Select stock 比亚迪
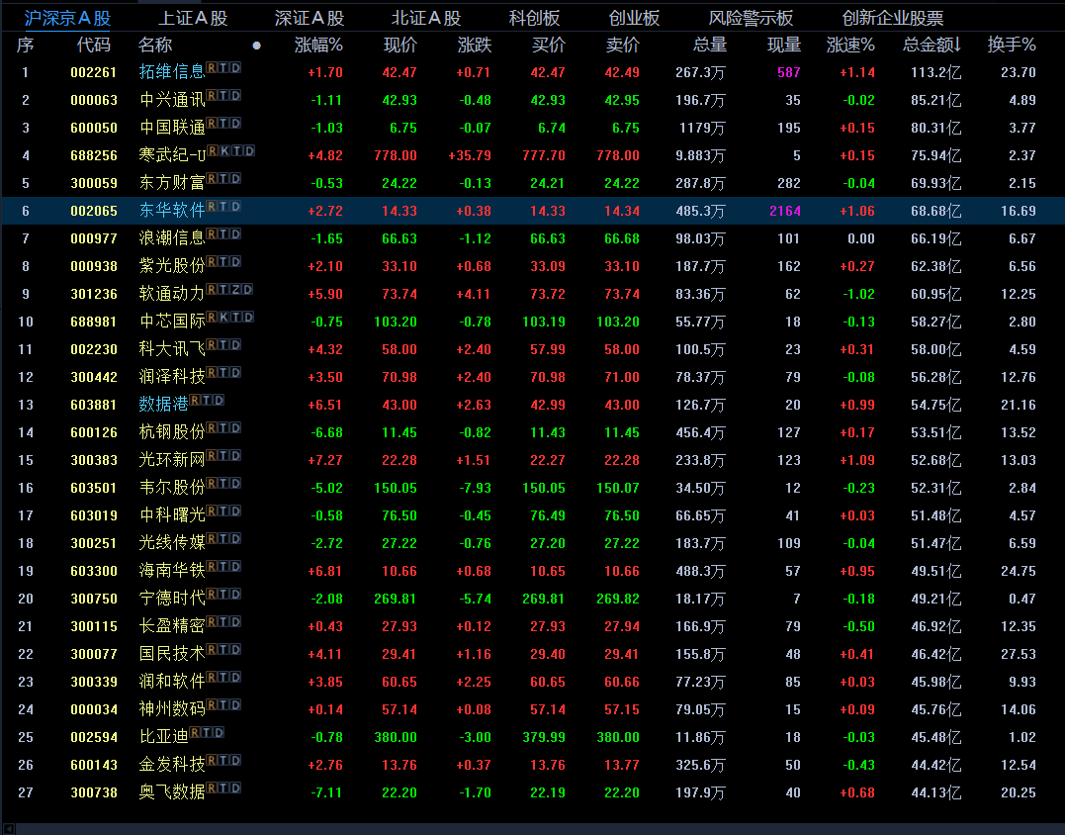Image resolution: width=1065 pixels, height=835 pixels. [x=164, y=737]
